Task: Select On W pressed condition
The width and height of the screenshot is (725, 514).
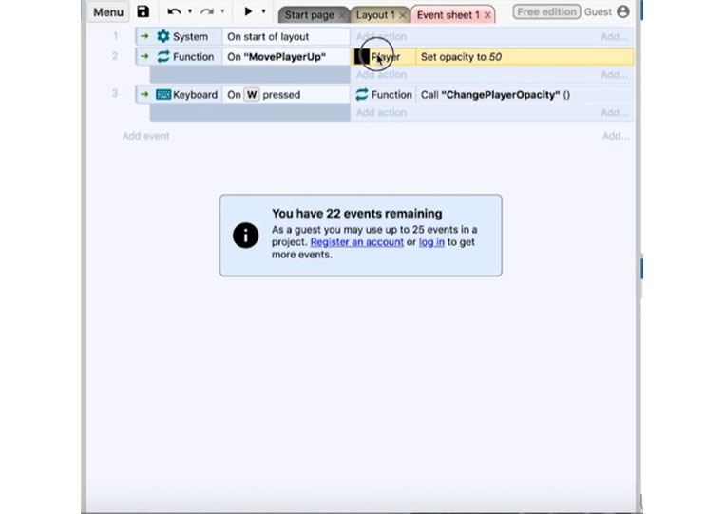Action: 286,95
